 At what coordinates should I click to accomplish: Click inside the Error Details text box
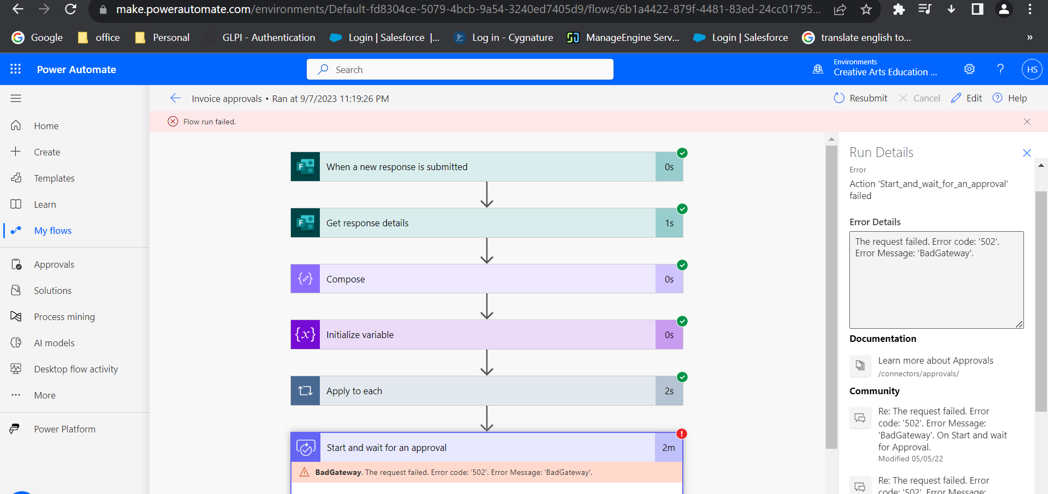pos(936,280)
